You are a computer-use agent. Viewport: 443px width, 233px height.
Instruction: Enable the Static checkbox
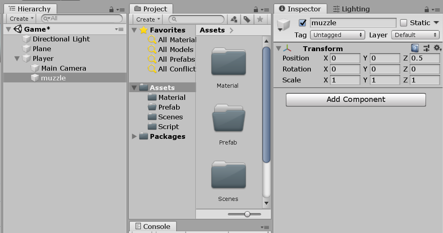point(404,23)
